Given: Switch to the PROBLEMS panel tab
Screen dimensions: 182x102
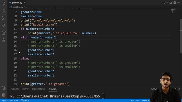Looking at the screenshot, I should (x=15, y=89).
